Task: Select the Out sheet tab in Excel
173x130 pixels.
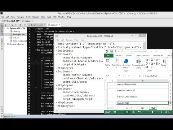Action: 153,108
